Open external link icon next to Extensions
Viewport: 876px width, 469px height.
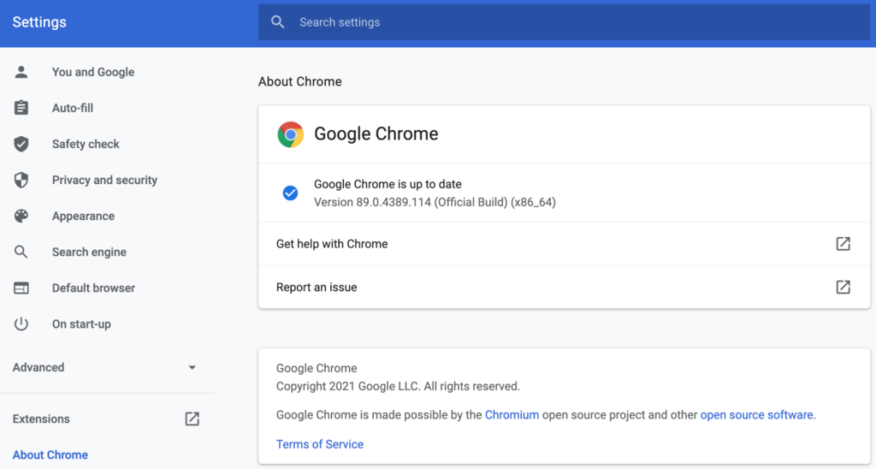pyautogui.click(x=192, y=419)
